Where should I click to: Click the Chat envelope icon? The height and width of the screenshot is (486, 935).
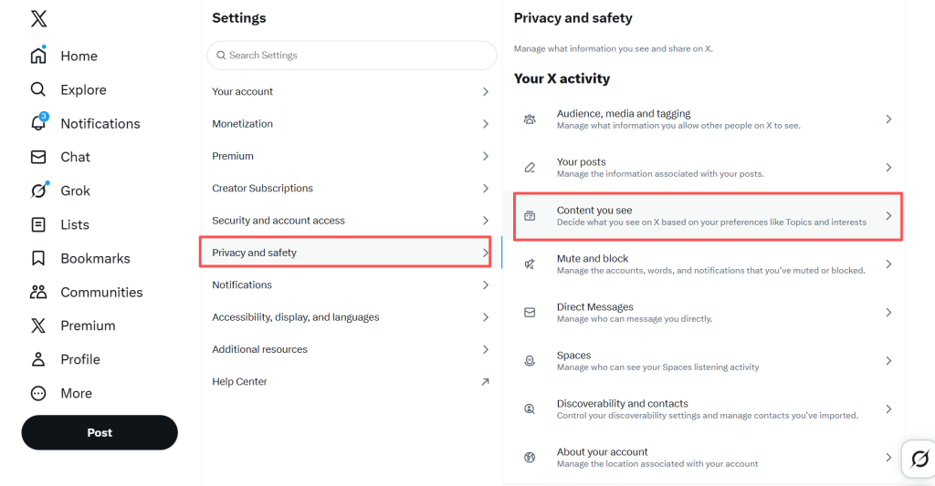click(38, 157)
